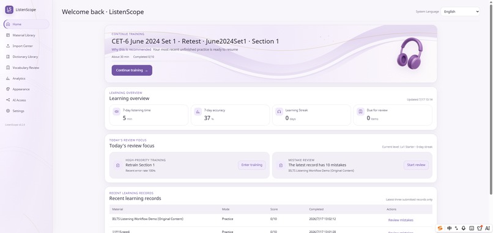This screenshot has height=233, width=493.
Task: Go to Vocabulary Review menu item
Action: point(26,68)
